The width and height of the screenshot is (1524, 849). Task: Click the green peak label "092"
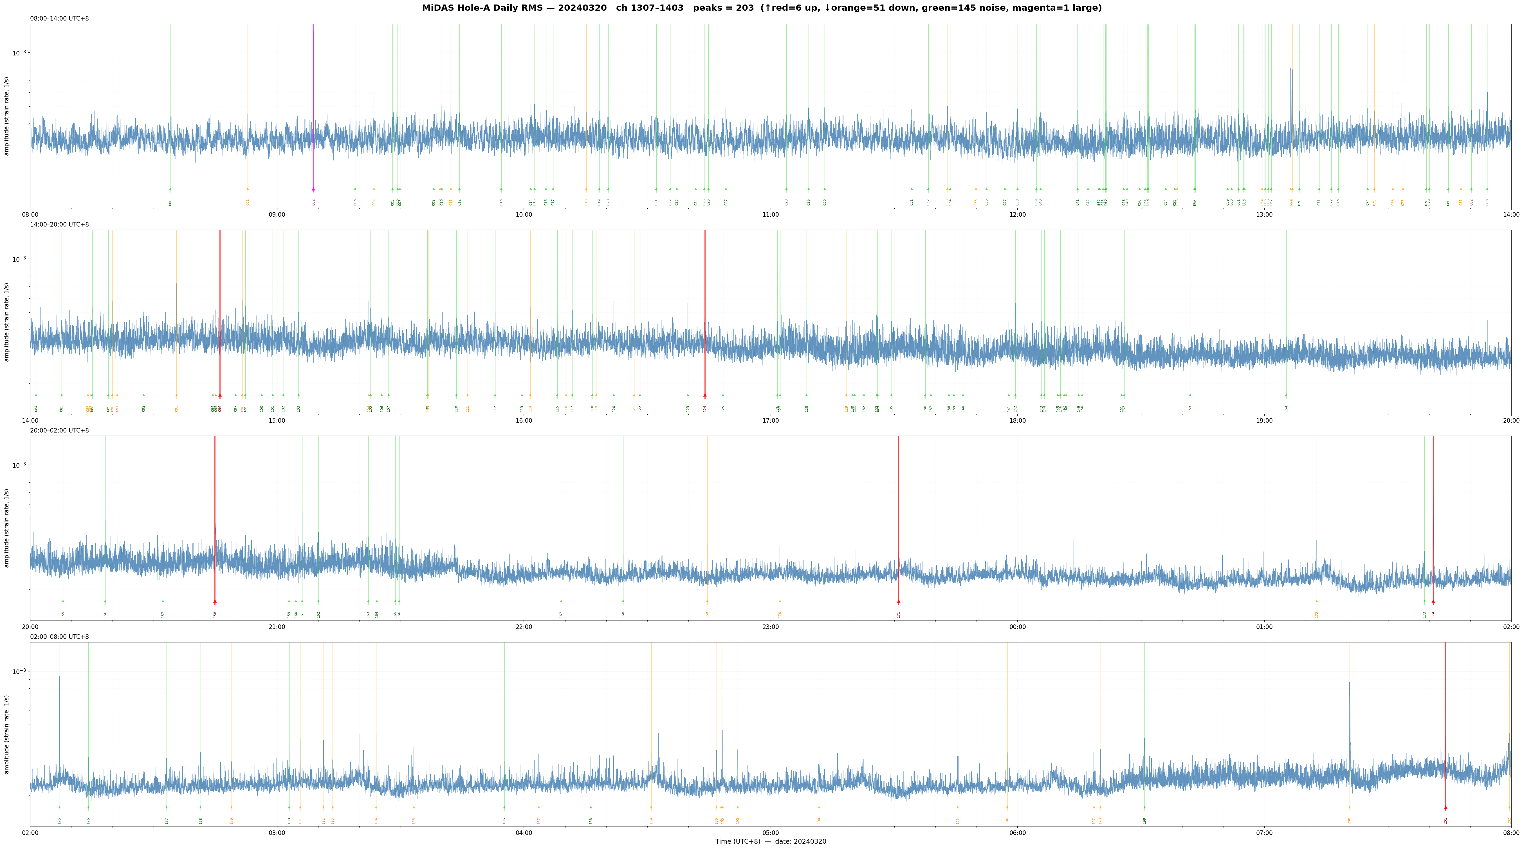pyautogui.click(x=144, y=408)
